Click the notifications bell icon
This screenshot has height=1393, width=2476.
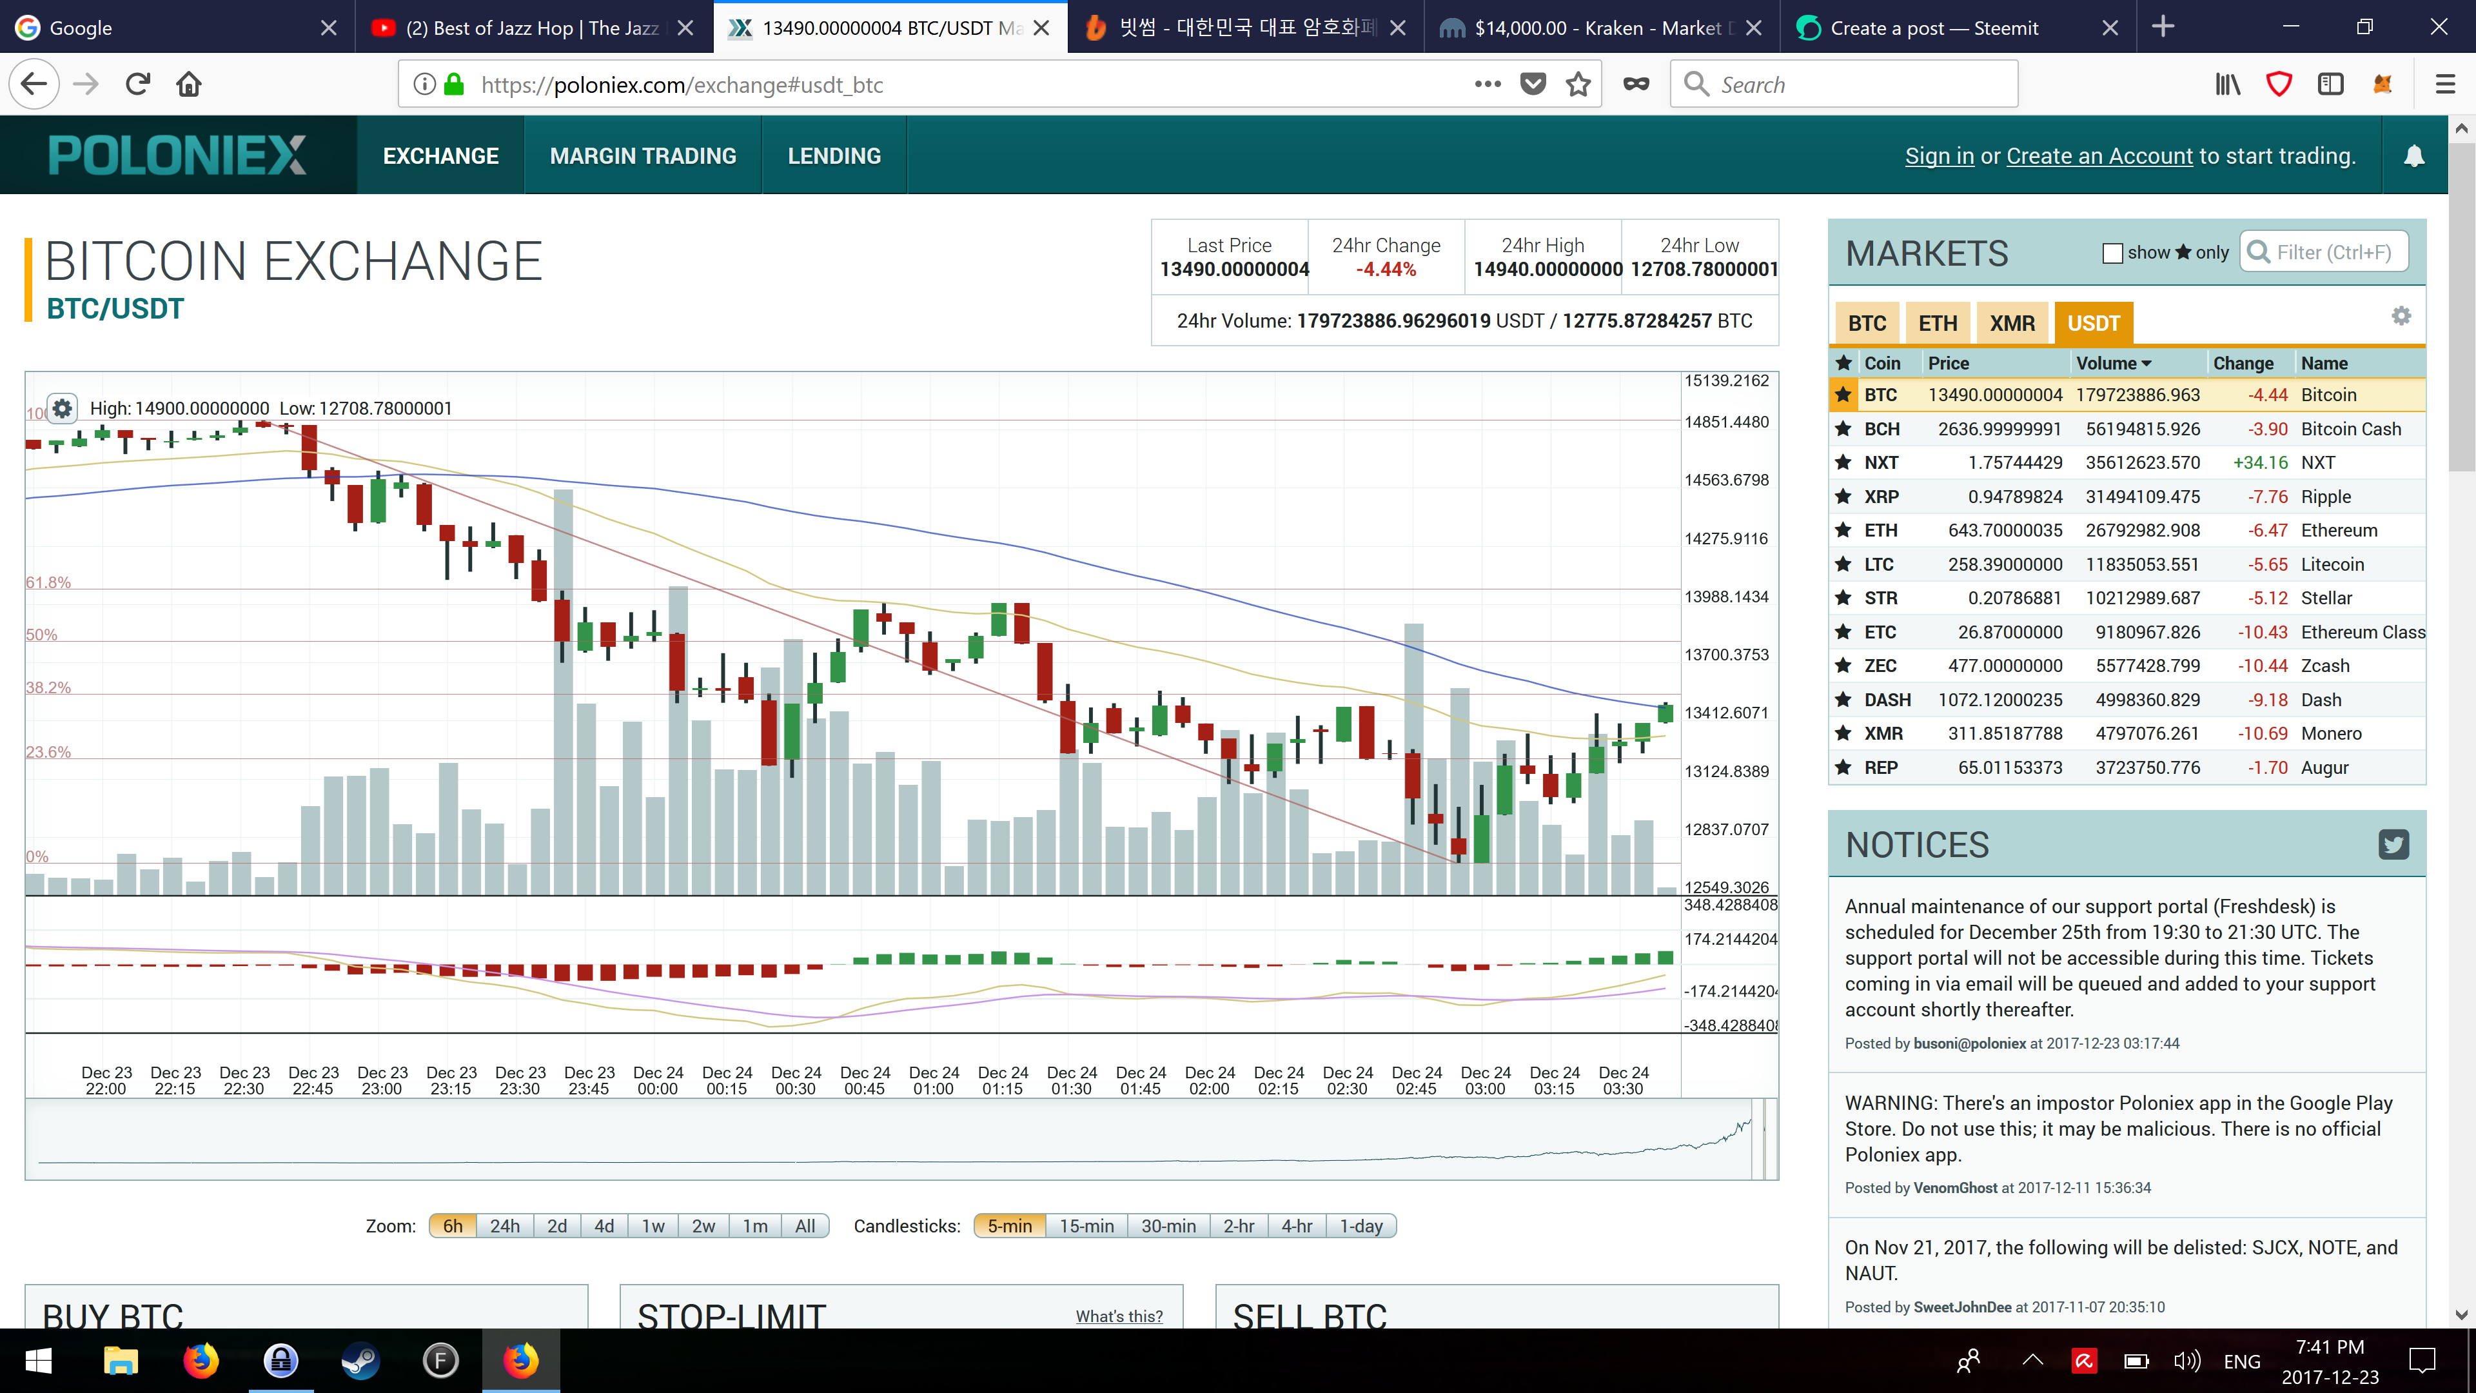coord(2413,155)
